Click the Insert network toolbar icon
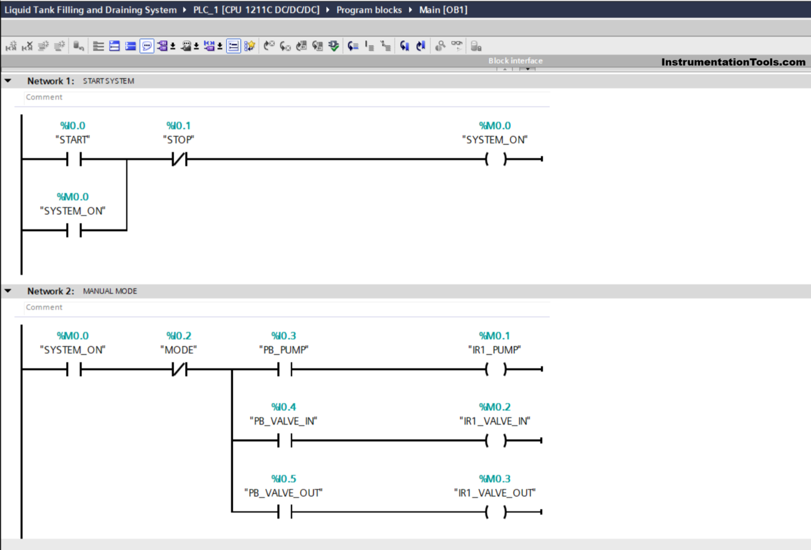Image resolution: width=811 pixels, height=550 pixels. pos(11,46)
